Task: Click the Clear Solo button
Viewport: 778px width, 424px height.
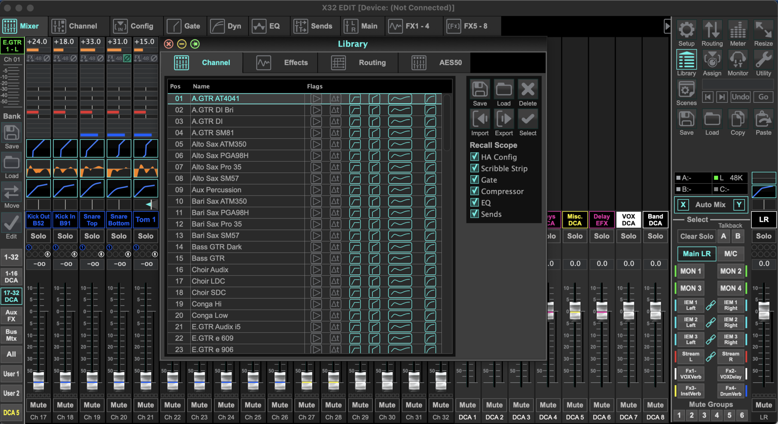Action: (x=696, y=236)
